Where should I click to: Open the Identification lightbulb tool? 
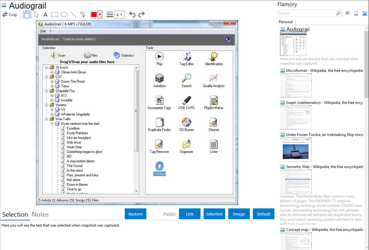click(214, 59)
